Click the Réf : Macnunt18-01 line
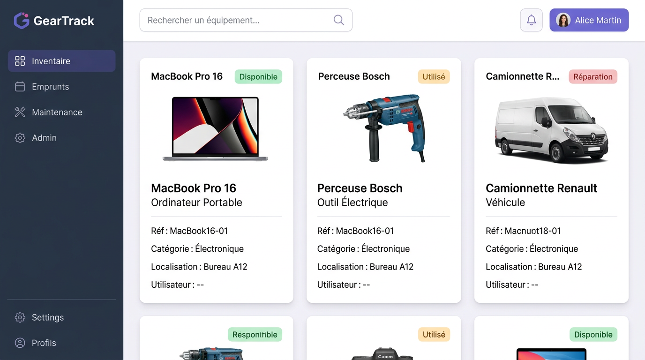The image size is (645, 360). tap(523, 231)
